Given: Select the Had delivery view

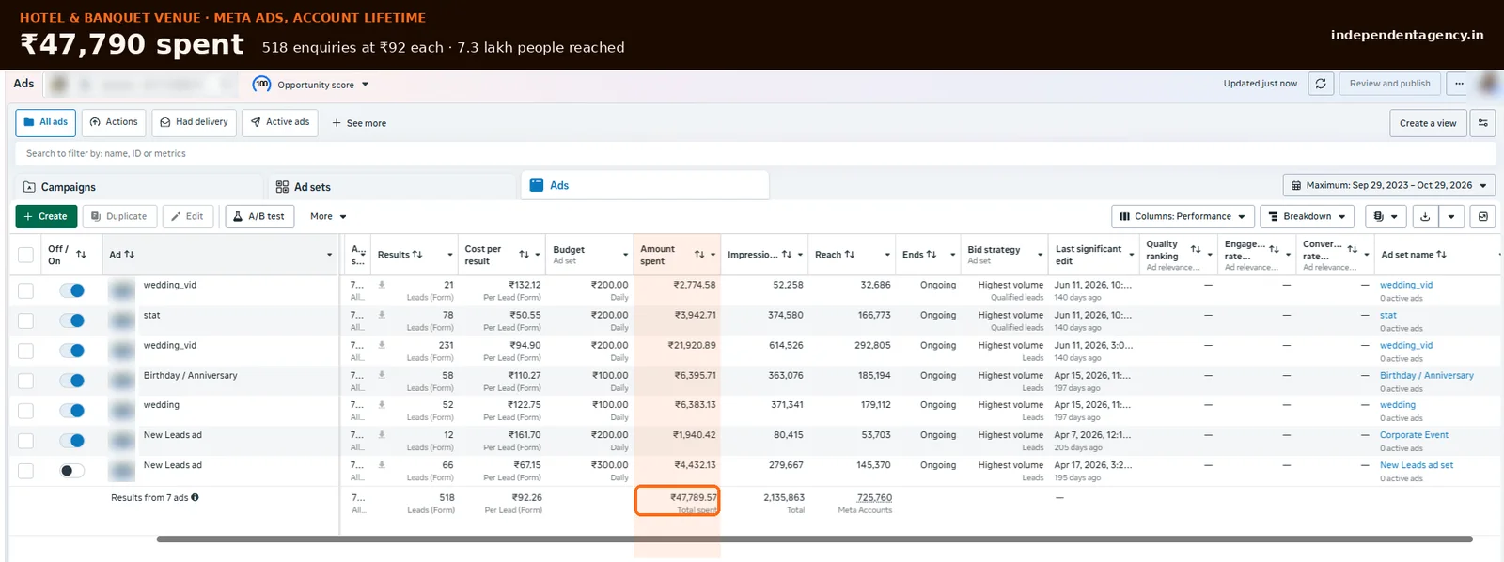Looking at the screenshot, I should tap(194, 123).
